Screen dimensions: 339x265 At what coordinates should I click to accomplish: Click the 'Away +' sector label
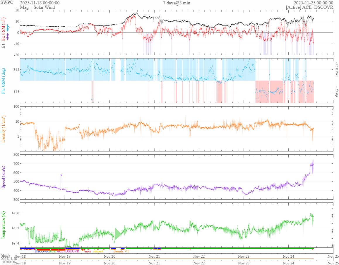[336, 92]
